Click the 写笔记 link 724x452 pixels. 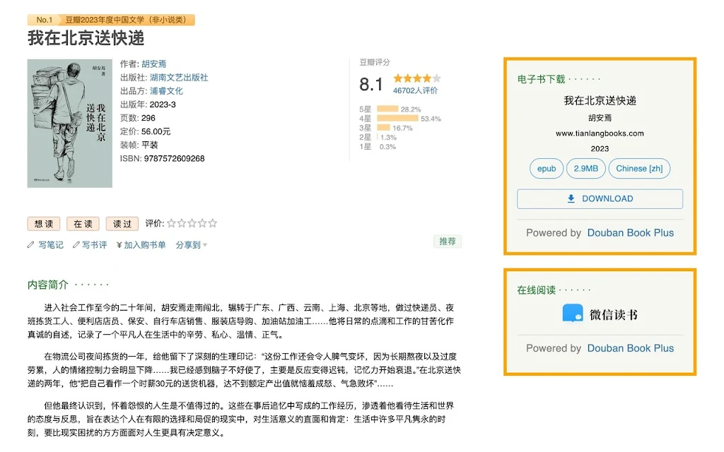(x=51, y=245)
